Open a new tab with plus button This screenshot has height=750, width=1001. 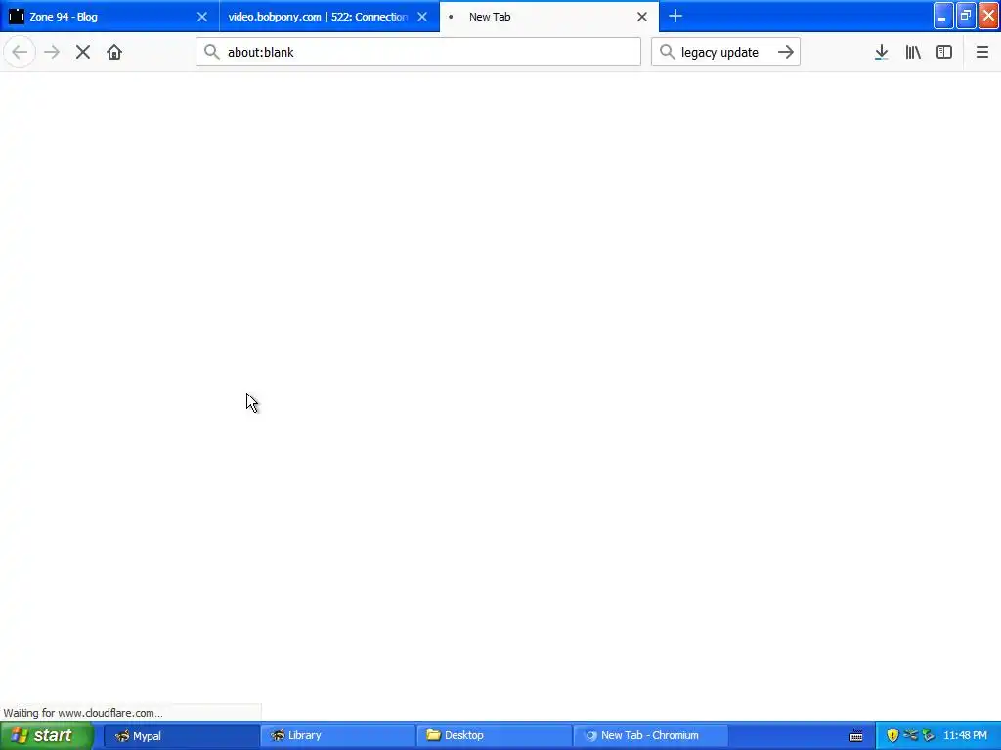675,16
